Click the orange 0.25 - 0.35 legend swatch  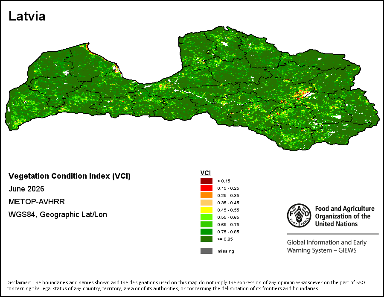207,195
